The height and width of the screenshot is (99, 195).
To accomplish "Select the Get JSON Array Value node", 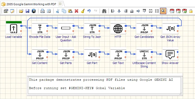I will pyautogui.click(x=170, y=29).
